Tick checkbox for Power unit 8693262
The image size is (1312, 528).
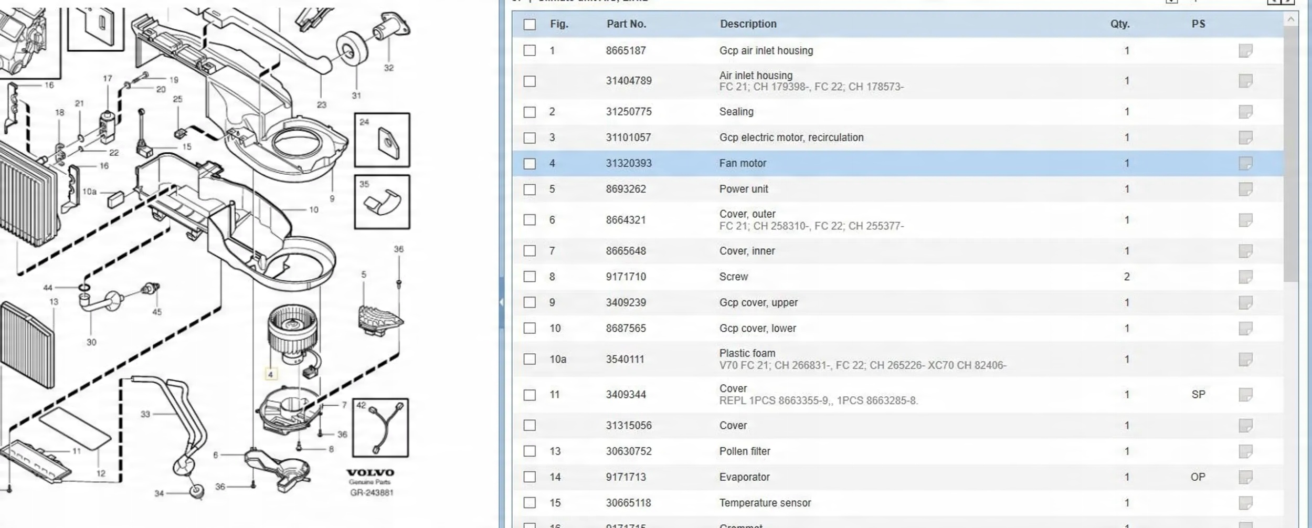point(530,189)
